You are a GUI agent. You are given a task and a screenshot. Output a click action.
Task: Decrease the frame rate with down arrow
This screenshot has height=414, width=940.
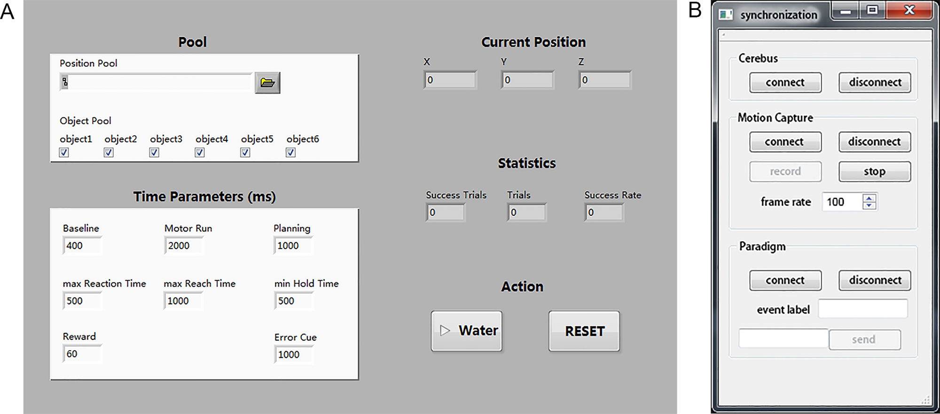click(869, 206)
